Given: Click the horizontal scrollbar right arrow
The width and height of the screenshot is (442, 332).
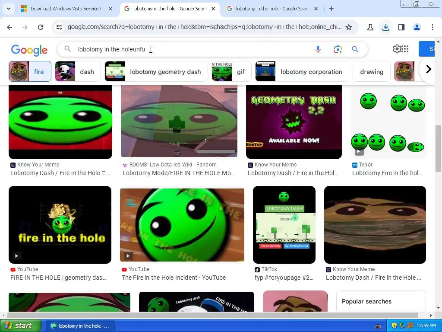Looking at the screenshot, I should (431, 315).
